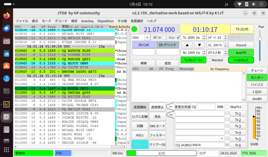Open the AutoSeq menu

pyautogui.click(x=87, y=21)
